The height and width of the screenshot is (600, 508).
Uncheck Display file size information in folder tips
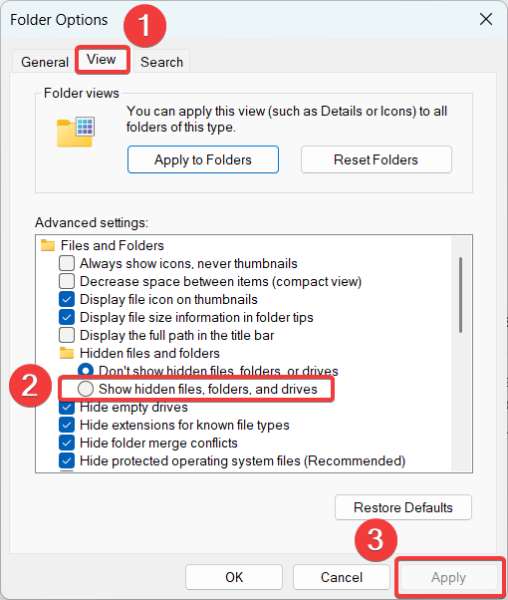coord(67,317)
